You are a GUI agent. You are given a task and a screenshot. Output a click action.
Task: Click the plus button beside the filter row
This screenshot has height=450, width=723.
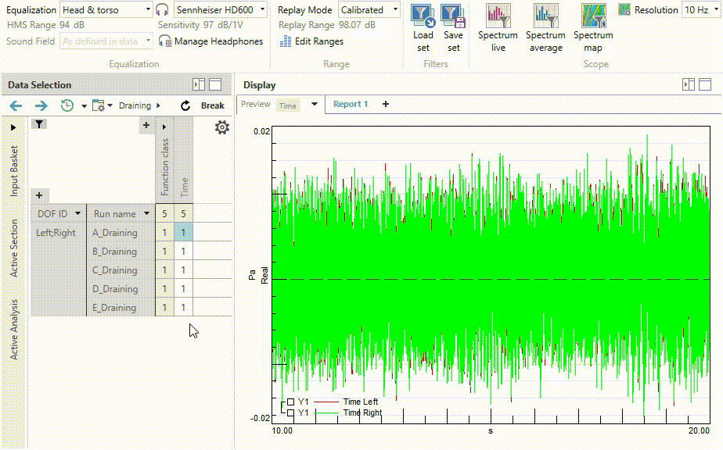pos(146,125)
